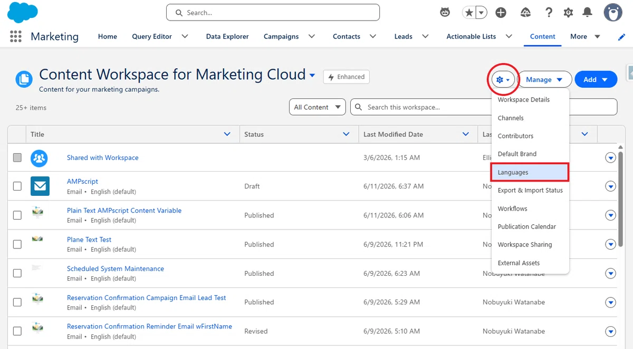Screen dimensions: 633x349
Task: Expand the Contacts tab chevron
Action: 373,36
